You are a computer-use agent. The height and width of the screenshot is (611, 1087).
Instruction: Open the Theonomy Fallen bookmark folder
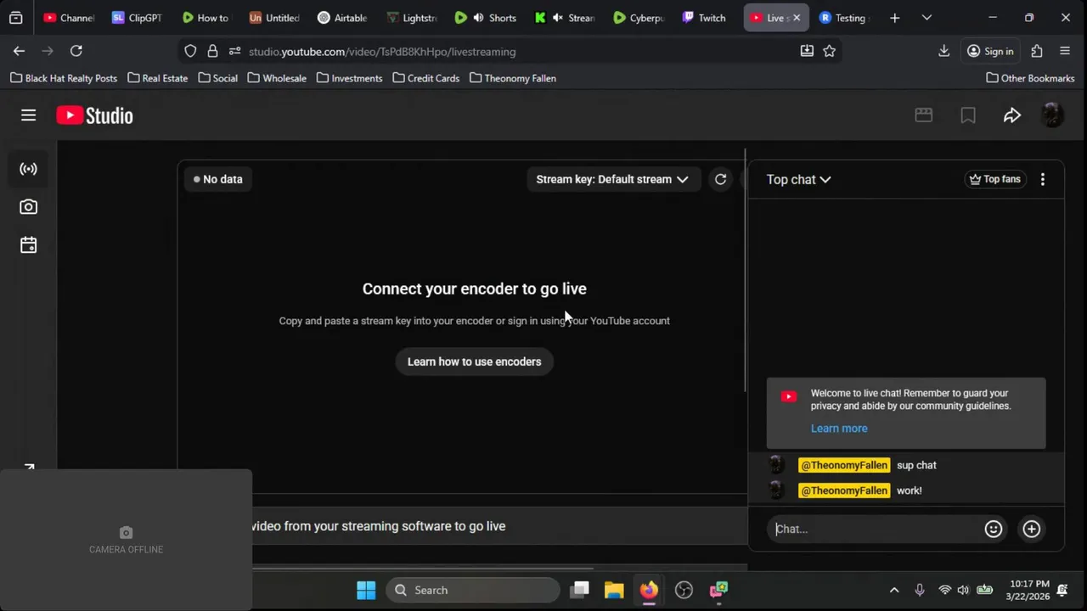pyautogui.click(x=513, y=78)
